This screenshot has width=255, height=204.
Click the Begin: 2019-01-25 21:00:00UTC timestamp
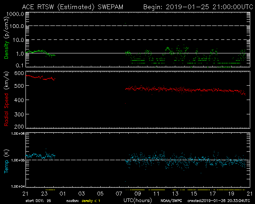coord(196,7)
